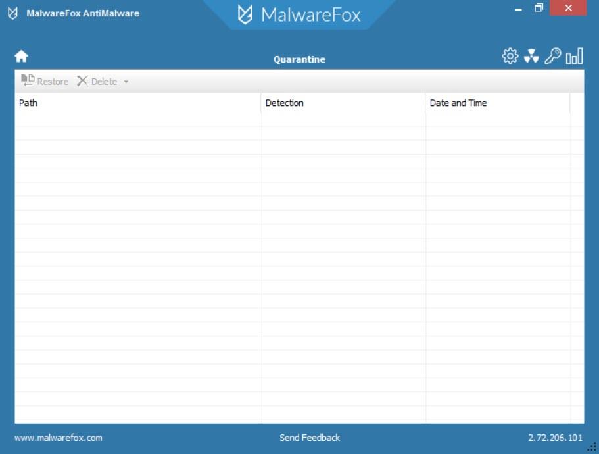
Task: Click the MalwareFox title bar logo icon
Action: (x=12, y=13)
